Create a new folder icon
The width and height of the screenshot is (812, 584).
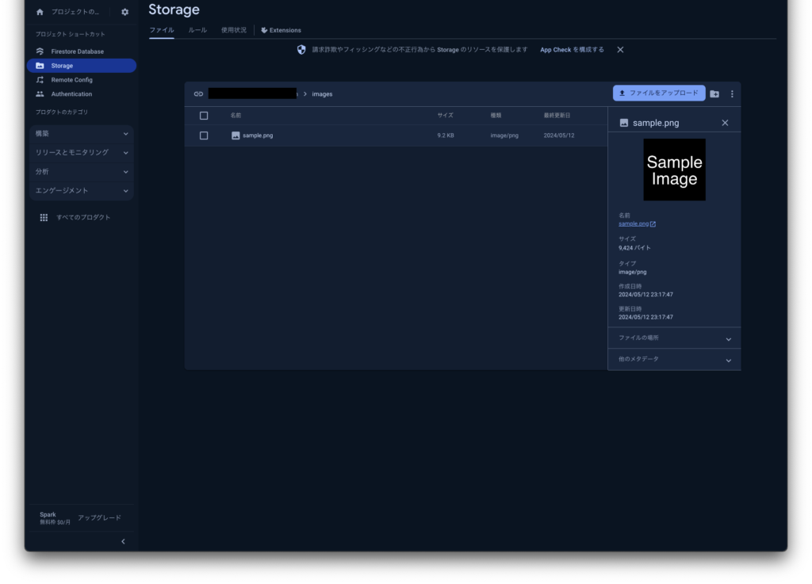click(x=714, y=94)
